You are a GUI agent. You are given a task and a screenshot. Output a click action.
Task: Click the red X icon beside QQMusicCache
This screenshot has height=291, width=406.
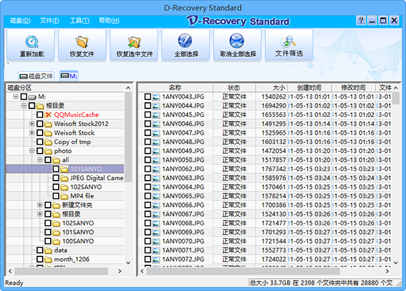pos(48,114)
